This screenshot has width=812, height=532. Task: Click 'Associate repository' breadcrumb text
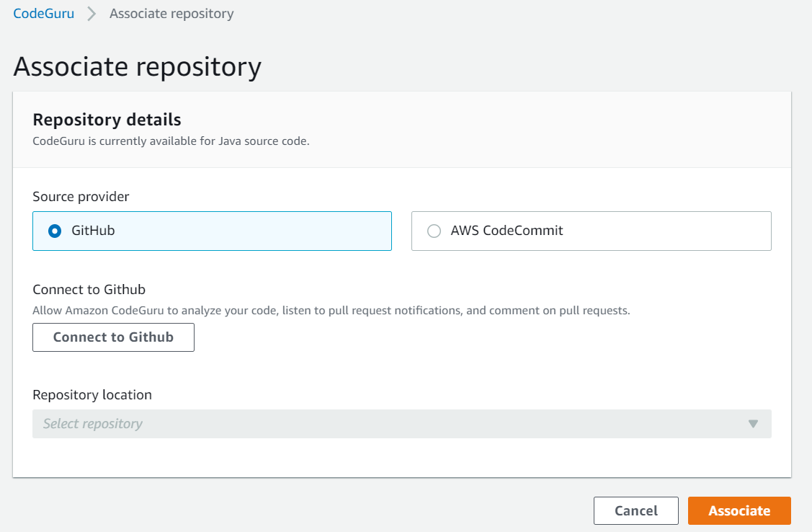(171, 14)
